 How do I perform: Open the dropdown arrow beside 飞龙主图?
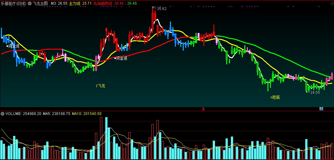[x=30, y=3]
